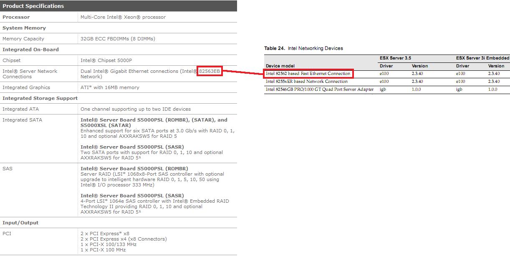This screenshot has width=510, height=256.
Task: Click "Multi-Core Intel® Xeon® processor" value
Action: [x=123, y=17]
